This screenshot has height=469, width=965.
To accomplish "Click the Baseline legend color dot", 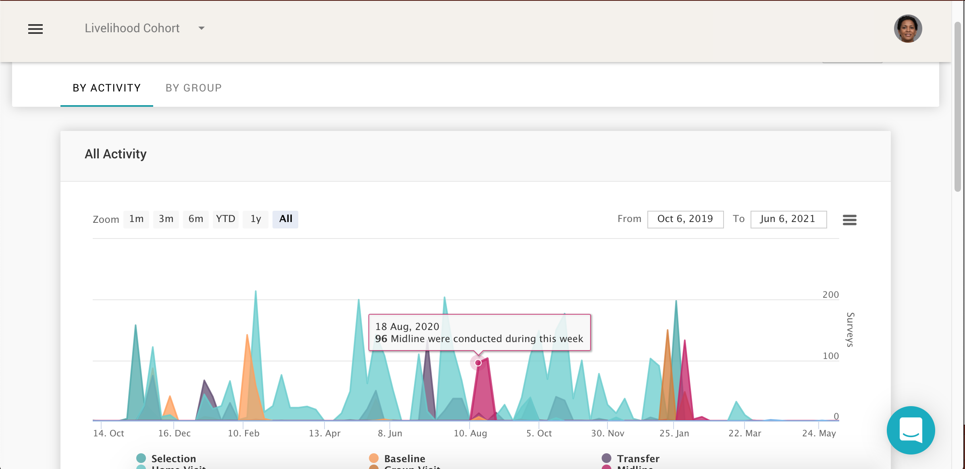I will pyautogui.click(x=374, y=458).
